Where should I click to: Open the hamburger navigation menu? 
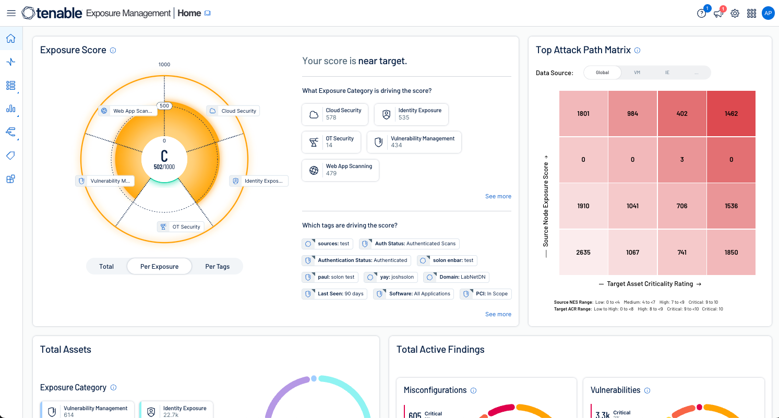[x=11, y=13]
